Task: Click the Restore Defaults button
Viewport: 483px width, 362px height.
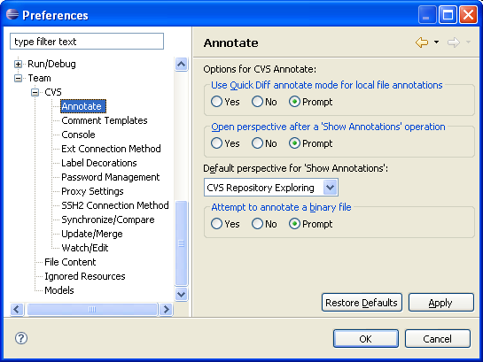Action: pyautogui.click(x=362, y=303)
